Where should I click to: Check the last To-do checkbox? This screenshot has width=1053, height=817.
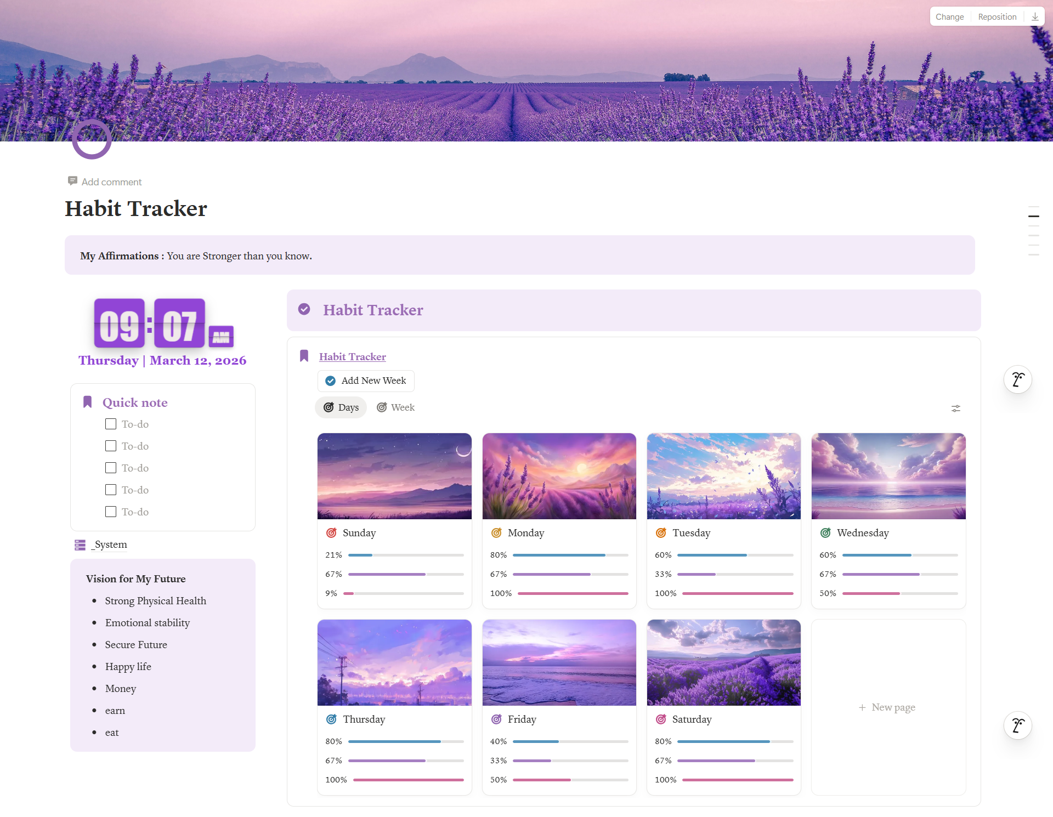point(111,512)
